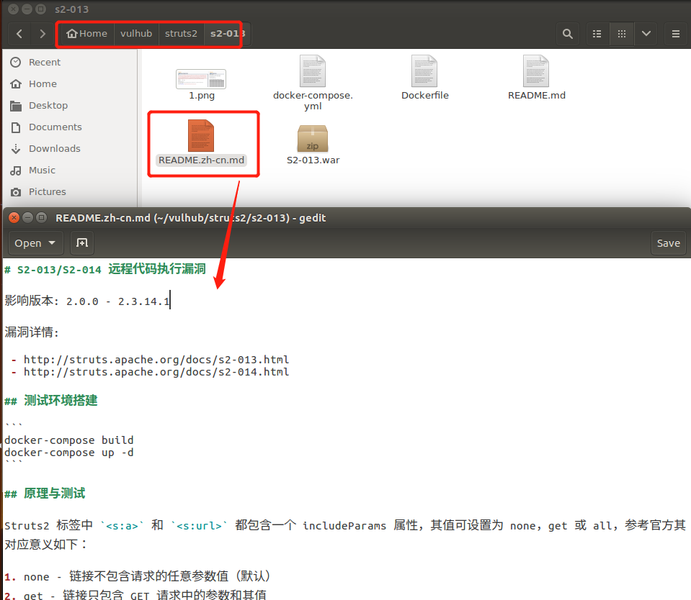
Task: Select the README.md file icon
Action: 536,71
